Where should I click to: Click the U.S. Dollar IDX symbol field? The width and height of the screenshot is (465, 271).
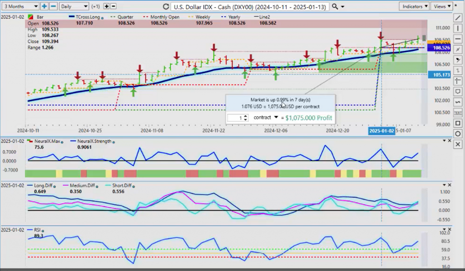[x=250, y=6]
